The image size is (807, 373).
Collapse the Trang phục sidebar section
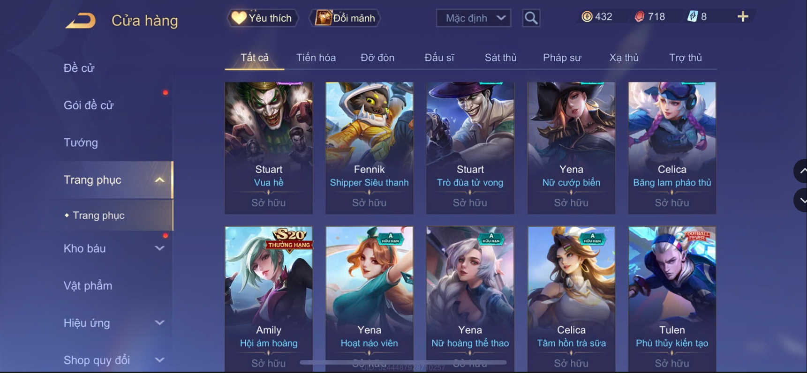point(159,180)
